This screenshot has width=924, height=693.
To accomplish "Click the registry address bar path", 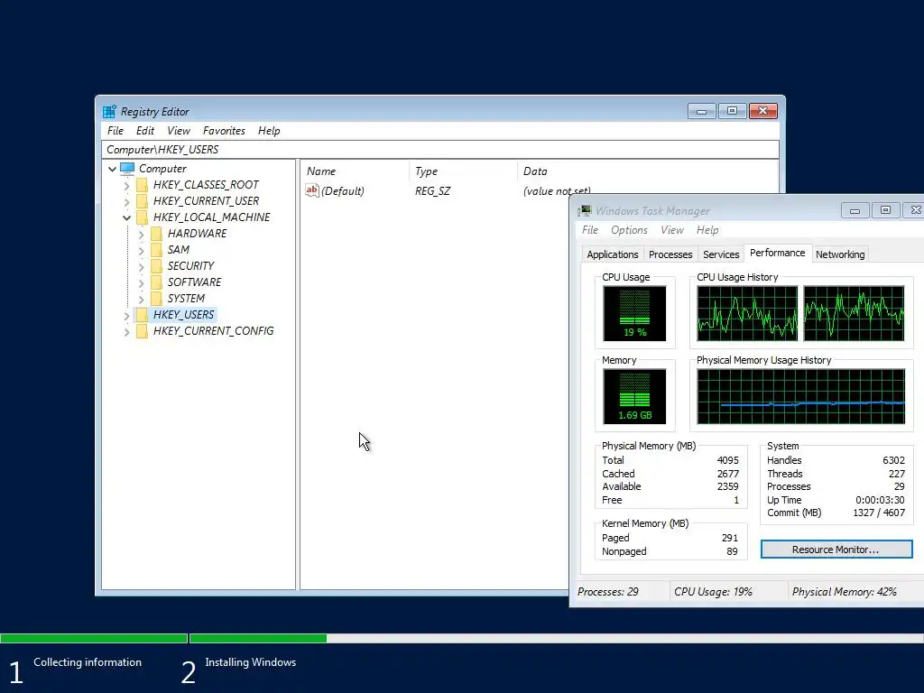I will pos(440,150).
